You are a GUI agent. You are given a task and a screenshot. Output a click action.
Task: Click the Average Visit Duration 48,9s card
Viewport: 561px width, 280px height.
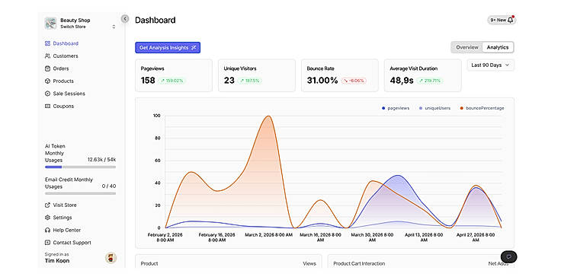tap(423, 75)
